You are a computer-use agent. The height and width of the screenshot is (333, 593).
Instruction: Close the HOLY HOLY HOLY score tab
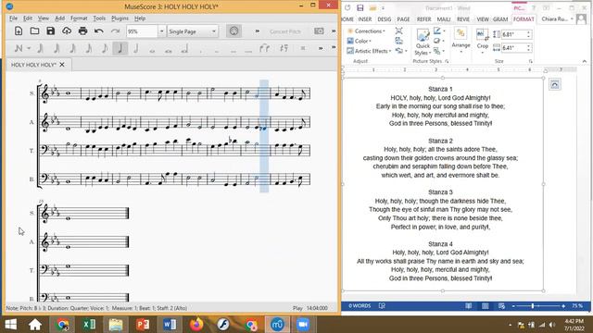[x=62, y=65]
